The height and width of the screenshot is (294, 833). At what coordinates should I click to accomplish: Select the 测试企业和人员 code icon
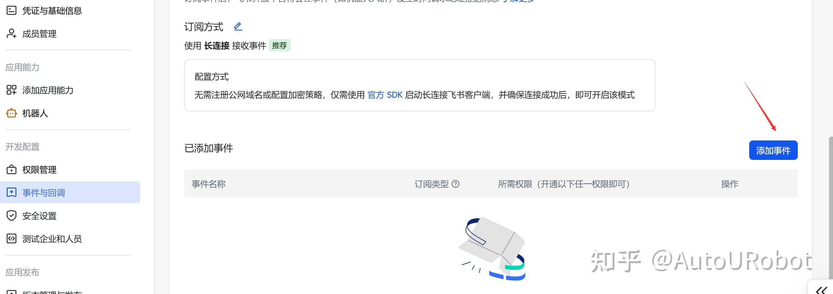(11, 239)
